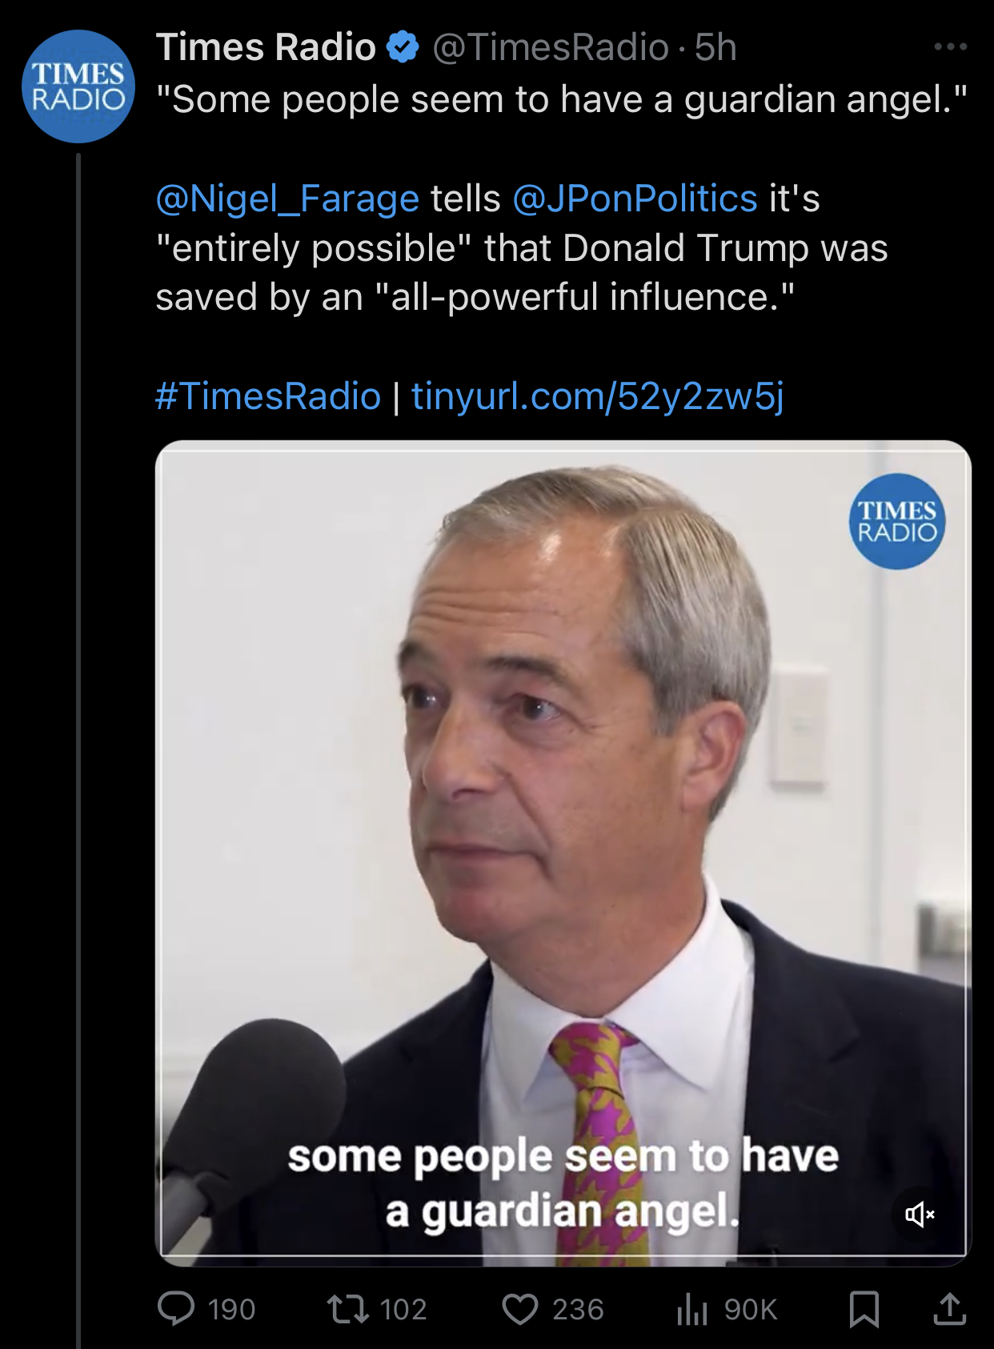Screen dimensions: 994x1349
Task: Click the Times Radio watermark in video
Action: (896, 521)
